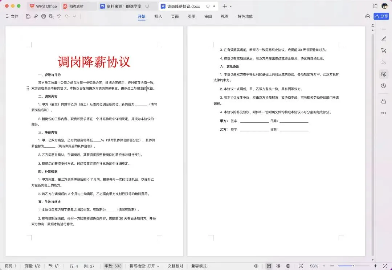Click the lock restriction icon in sidebar
Viewport: 392px width, 270px height.
384,101
